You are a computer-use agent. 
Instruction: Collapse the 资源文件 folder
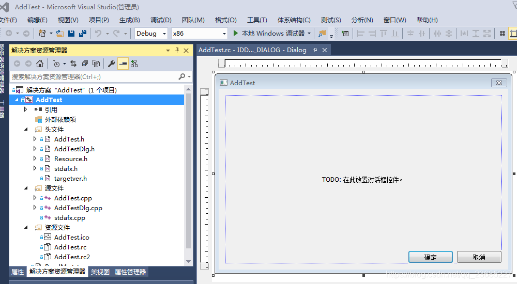coord(26,227)
